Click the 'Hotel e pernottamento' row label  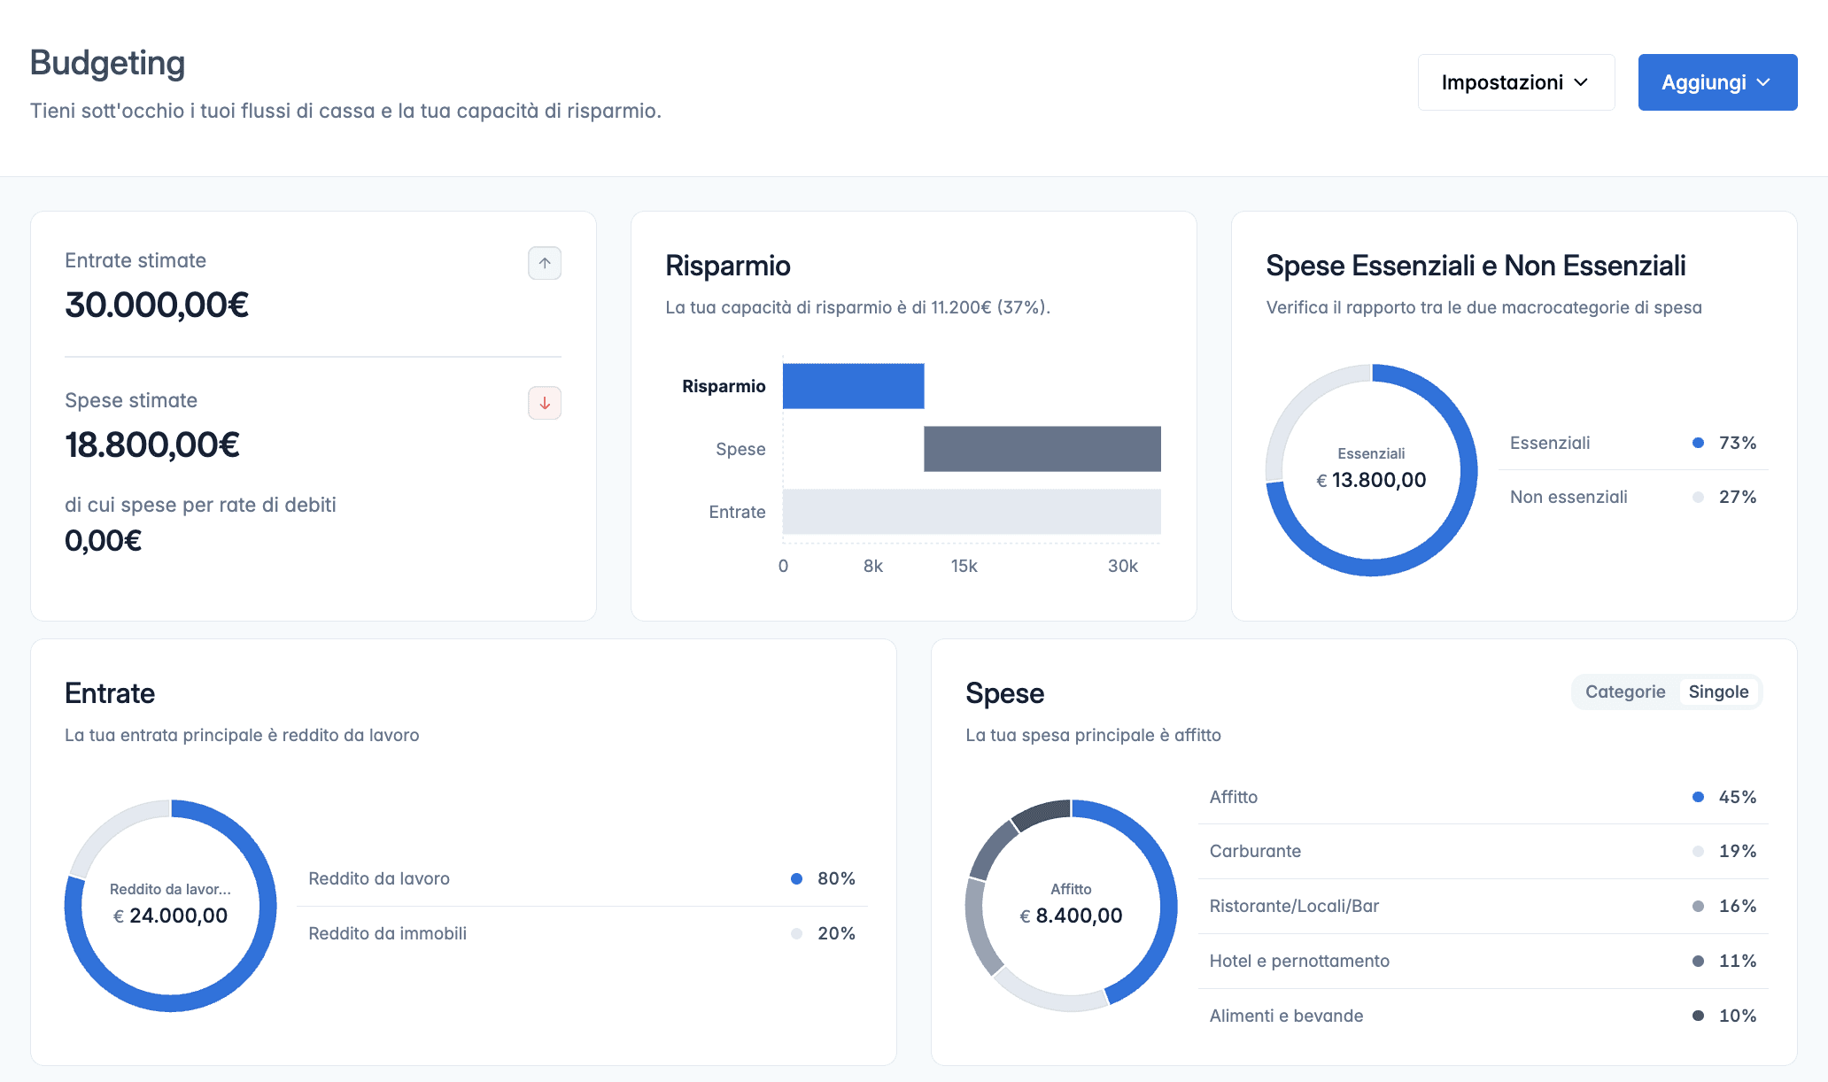(1299, 961)
